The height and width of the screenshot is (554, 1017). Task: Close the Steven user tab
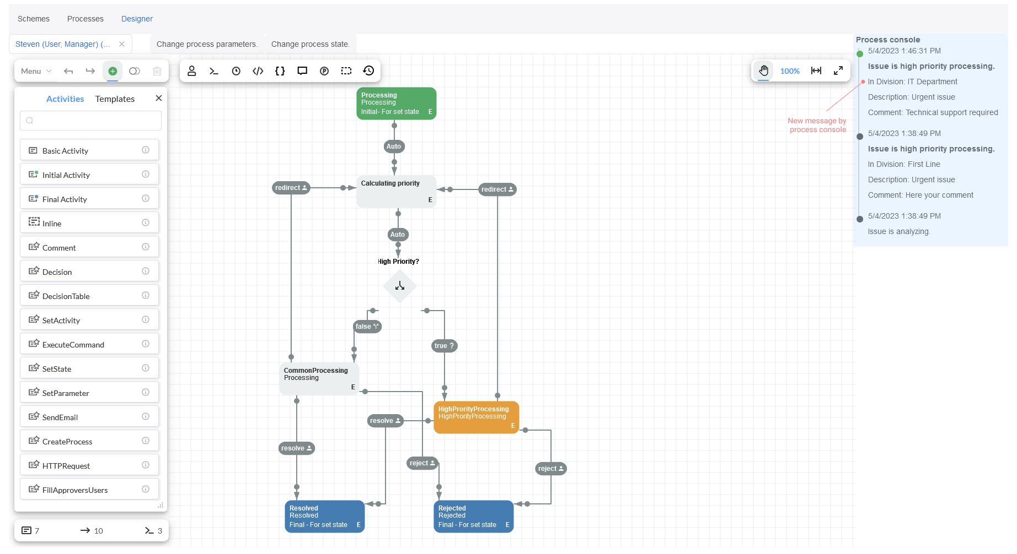(x=122, y=44)
